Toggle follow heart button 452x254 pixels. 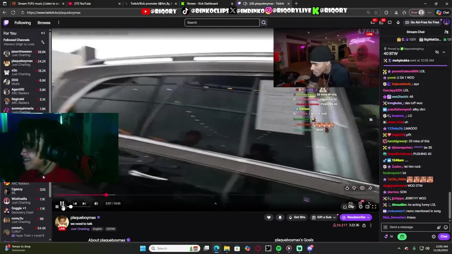point(269,217)
